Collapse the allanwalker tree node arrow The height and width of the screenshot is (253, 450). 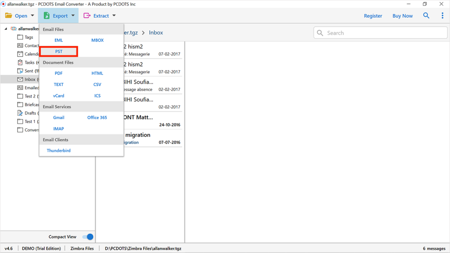[6, 29]
